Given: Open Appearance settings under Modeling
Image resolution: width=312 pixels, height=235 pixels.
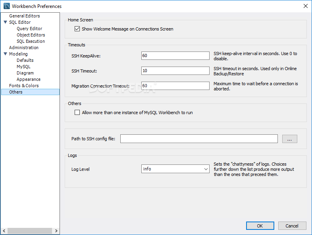Looking at the screenshot, I should (x=29, y=80).
